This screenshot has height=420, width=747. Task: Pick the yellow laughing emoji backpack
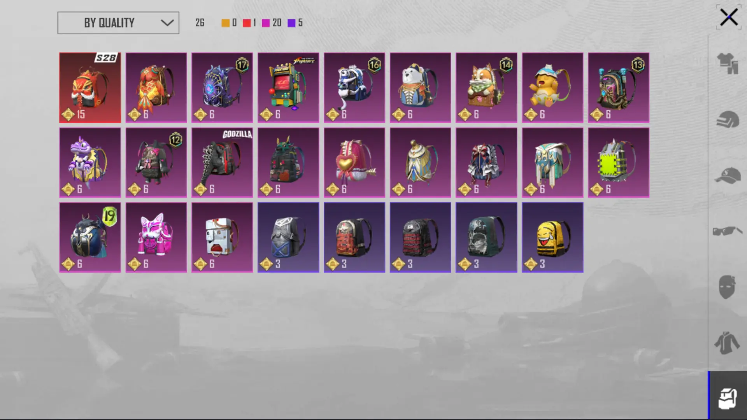click(x=552, y=237)
